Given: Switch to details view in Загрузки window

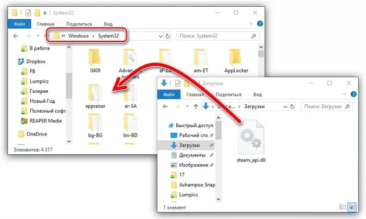Looking at the screenshot, I should [342, 206].
